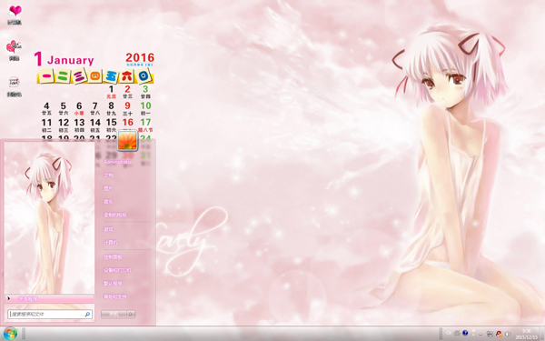This screenshot has width=545, height=341.
Task: Click the keyboard input method tray icon
Action: [x=457, y=333]
